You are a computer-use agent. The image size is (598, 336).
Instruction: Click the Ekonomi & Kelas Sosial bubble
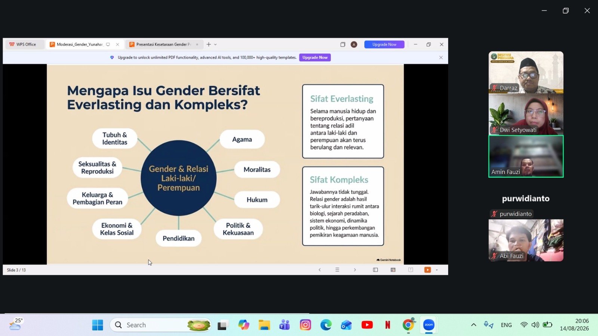pyautogui.click(x=117, y=229)
